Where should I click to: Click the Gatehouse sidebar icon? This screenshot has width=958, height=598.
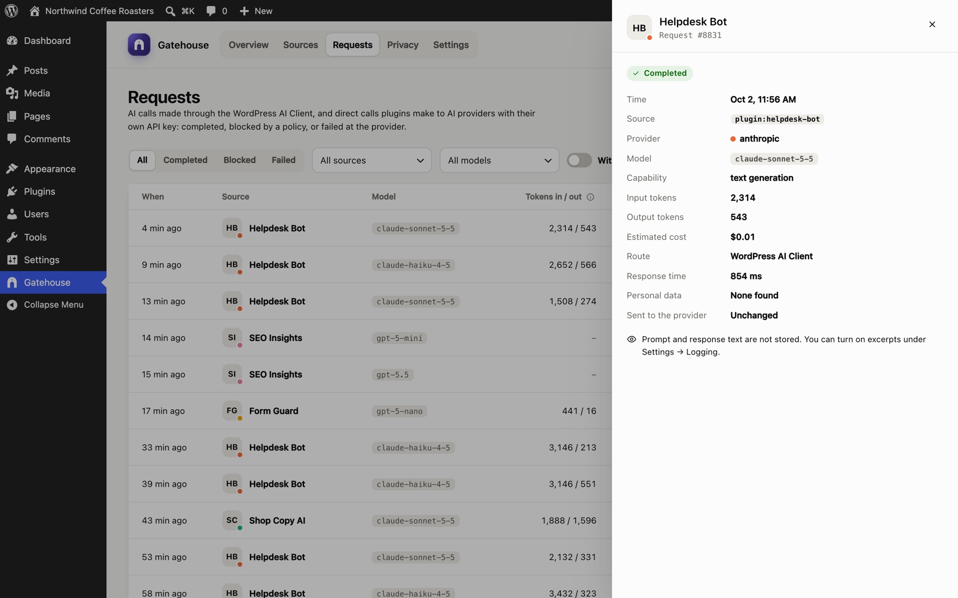[x=12, y=282]
